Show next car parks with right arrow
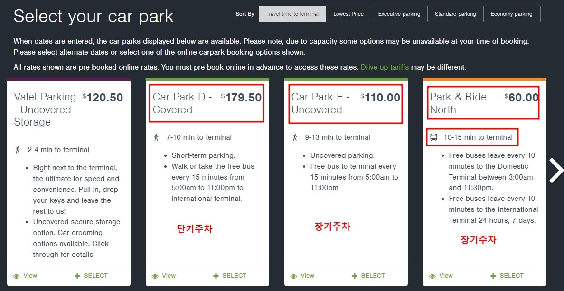 point(555,170)
